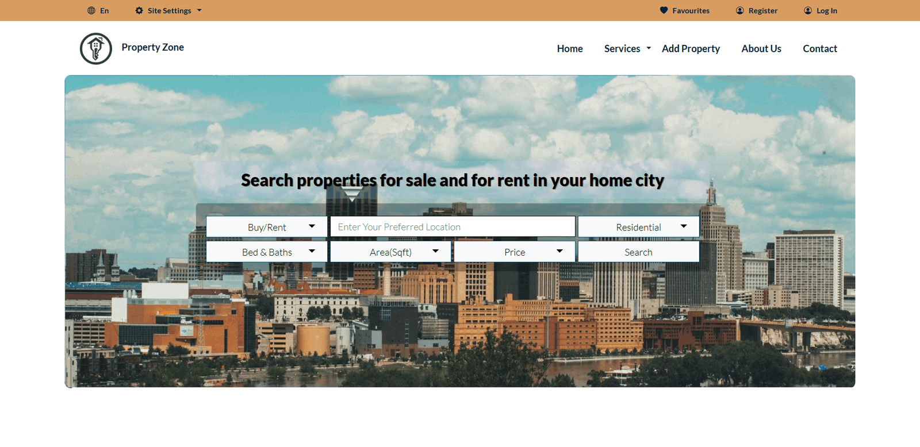
Task: Expand the Services menu arrow
Action: 649,48
